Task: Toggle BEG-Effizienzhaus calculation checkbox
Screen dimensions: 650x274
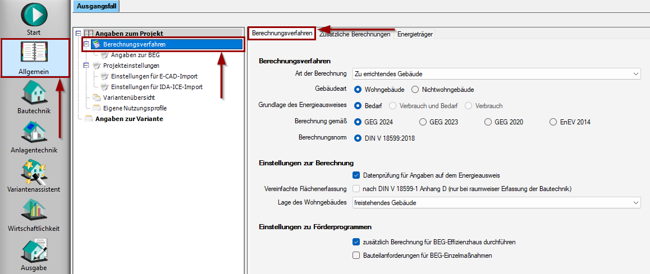Action: [356, 242]
